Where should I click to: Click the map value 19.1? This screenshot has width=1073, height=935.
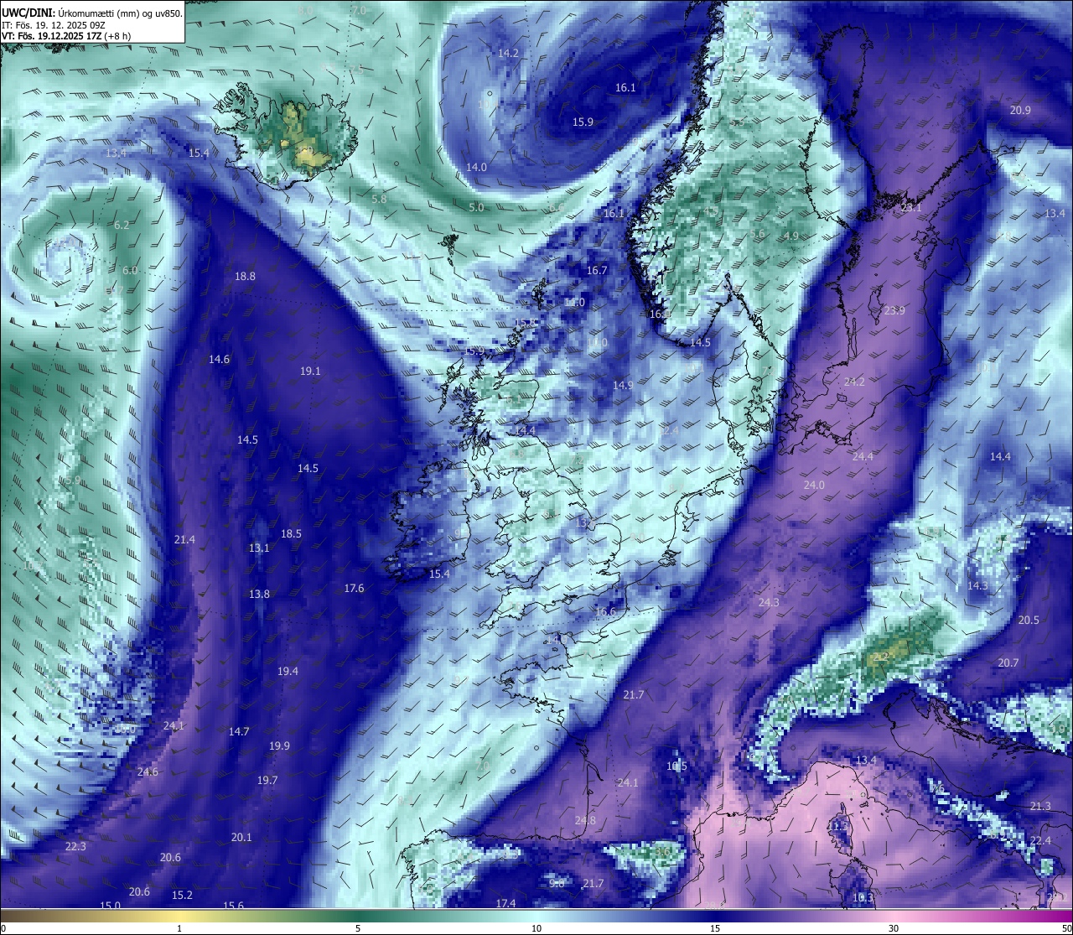(x=310, y=371)
